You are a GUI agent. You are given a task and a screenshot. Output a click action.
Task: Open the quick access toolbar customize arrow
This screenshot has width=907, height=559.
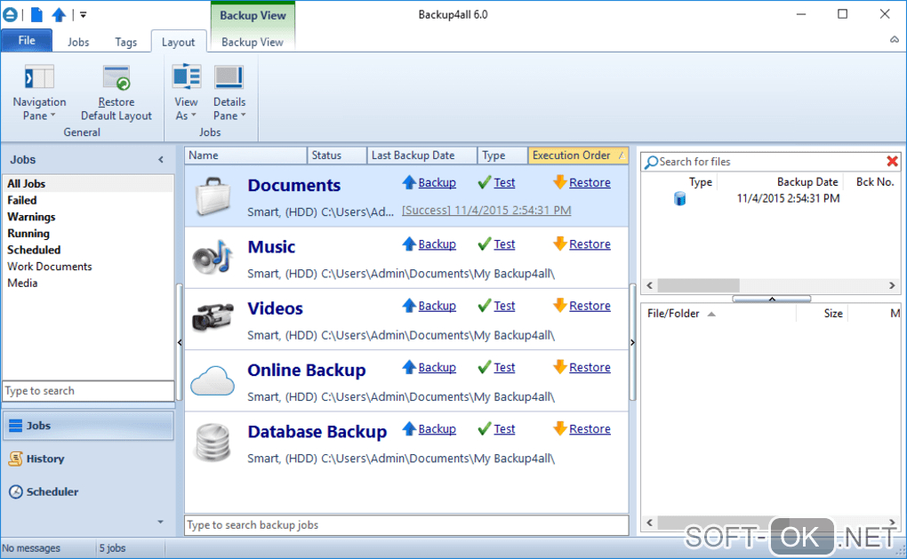tap(84, 14)
